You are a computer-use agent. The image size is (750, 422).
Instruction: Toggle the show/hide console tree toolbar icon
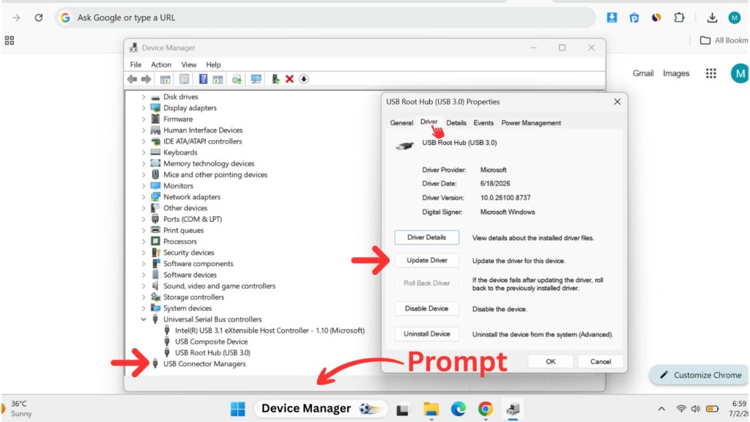(165, 79)
